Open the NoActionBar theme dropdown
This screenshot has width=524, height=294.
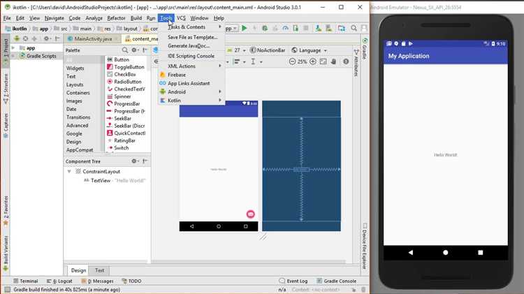click(x=268, y=50)
